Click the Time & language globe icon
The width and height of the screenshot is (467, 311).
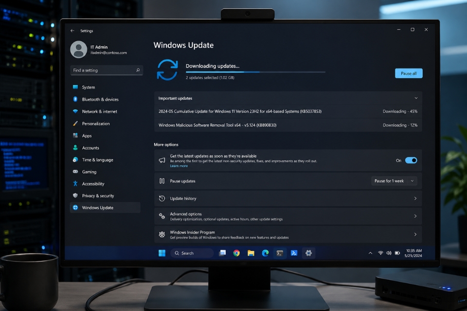[75, 159]
